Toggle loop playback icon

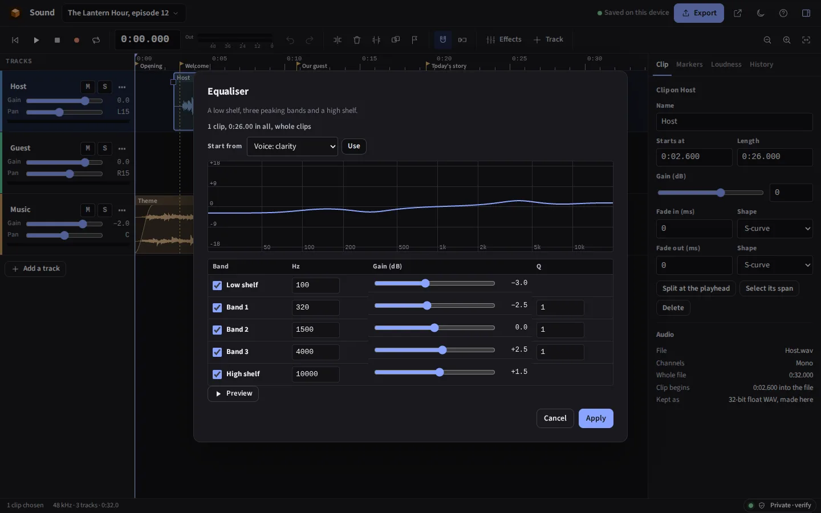point(96,40)
